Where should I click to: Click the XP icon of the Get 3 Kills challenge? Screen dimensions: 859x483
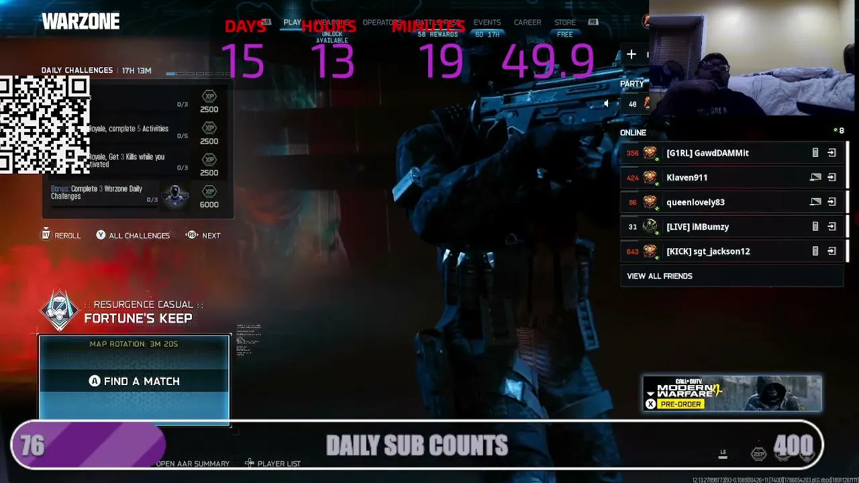pos(209,159)
